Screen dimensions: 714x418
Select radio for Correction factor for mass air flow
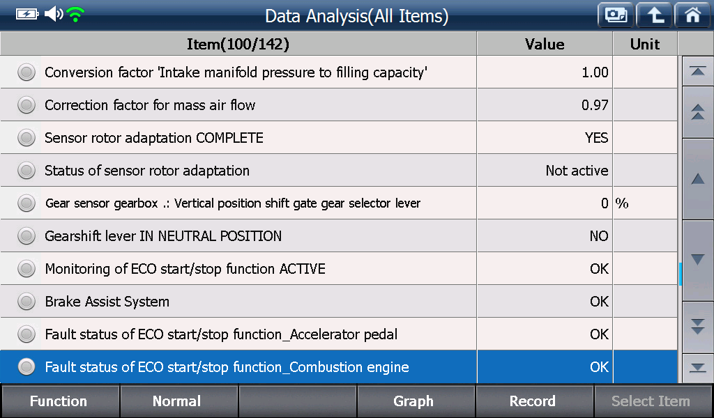[x=26, y=105]
